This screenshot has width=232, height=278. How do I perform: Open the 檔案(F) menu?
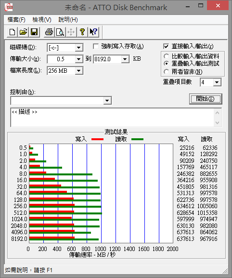tap(16, 19)
